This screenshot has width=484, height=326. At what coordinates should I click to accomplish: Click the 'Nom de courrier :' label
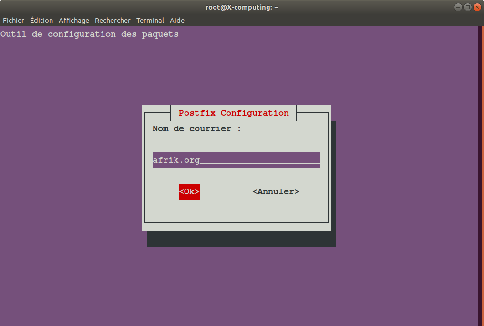pos(196,128)
